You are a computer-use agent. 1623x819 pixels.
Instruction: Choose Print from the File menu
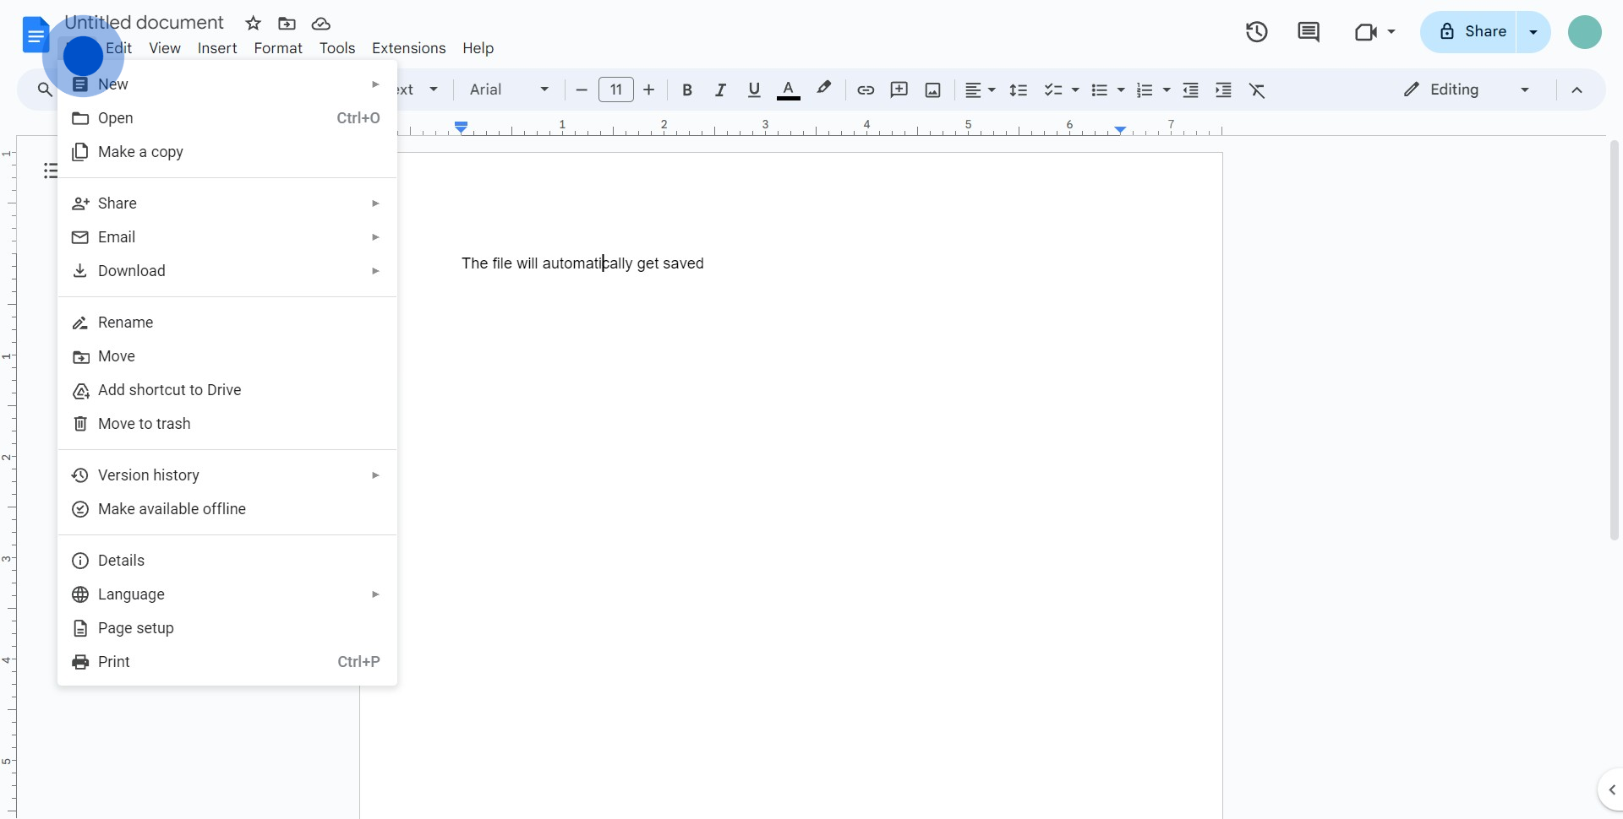(227, 662)
